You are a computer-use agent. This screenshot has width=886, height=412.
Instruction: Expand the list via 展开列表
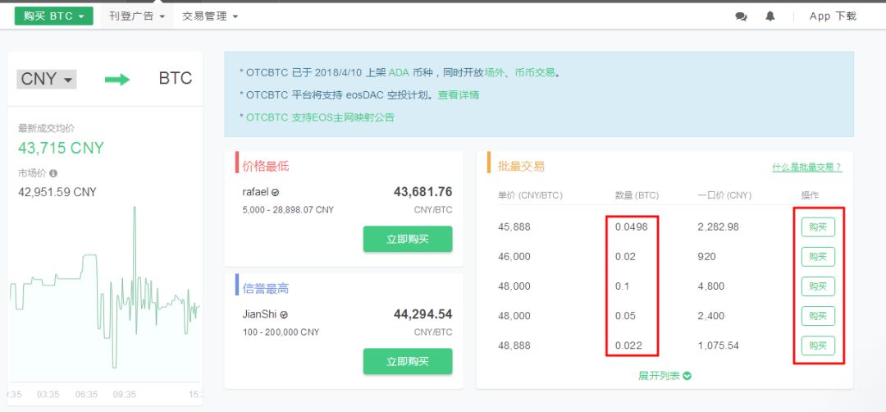664,375
